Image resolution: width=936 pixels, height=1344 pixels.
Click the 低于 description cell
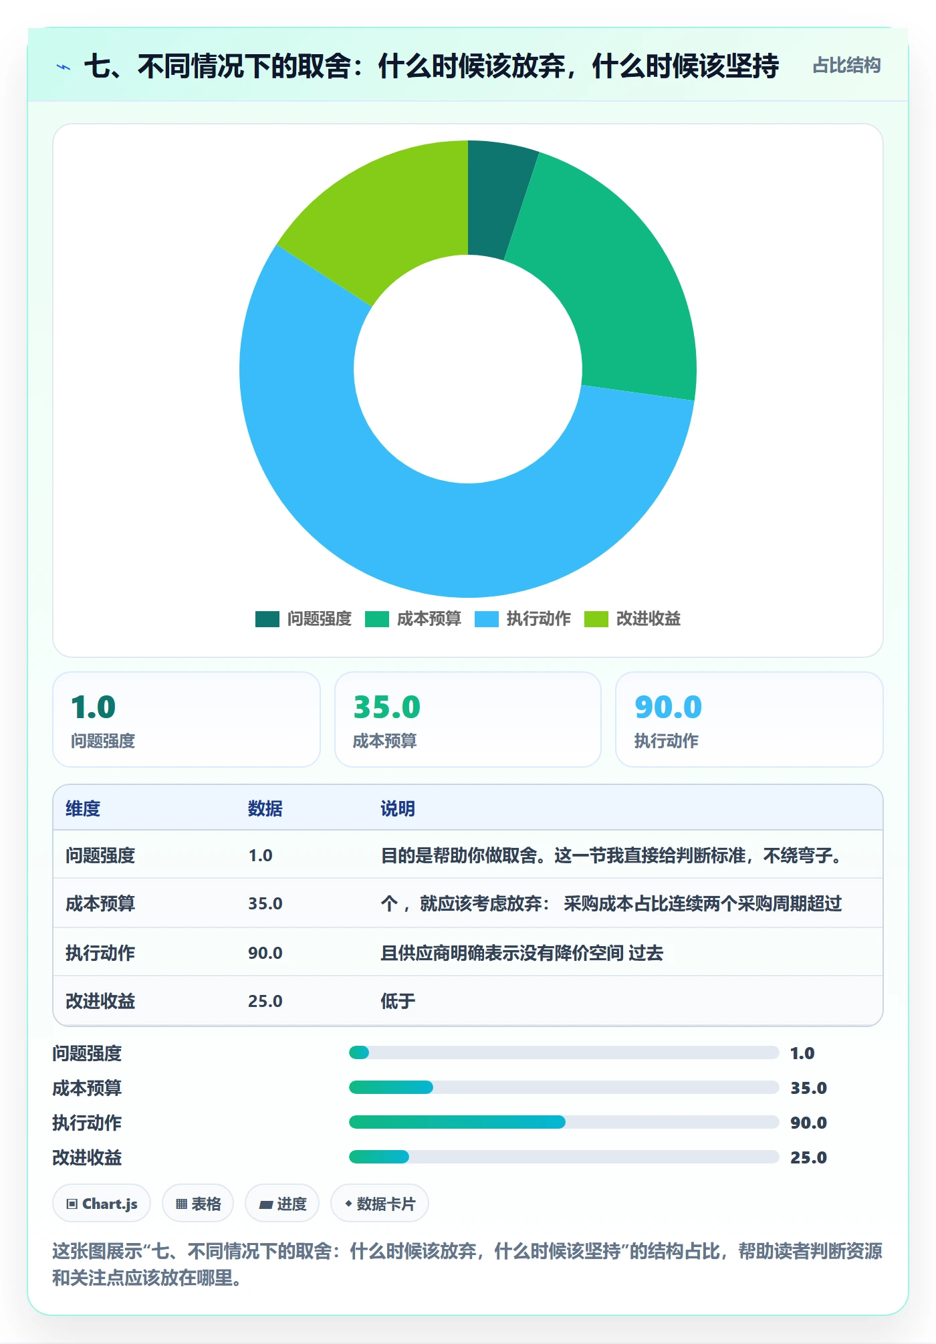(x=398, y=1001)
